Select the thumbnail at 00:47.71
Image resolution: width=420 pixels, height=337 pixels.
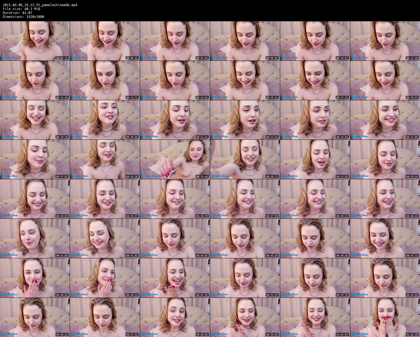point(385,238)
